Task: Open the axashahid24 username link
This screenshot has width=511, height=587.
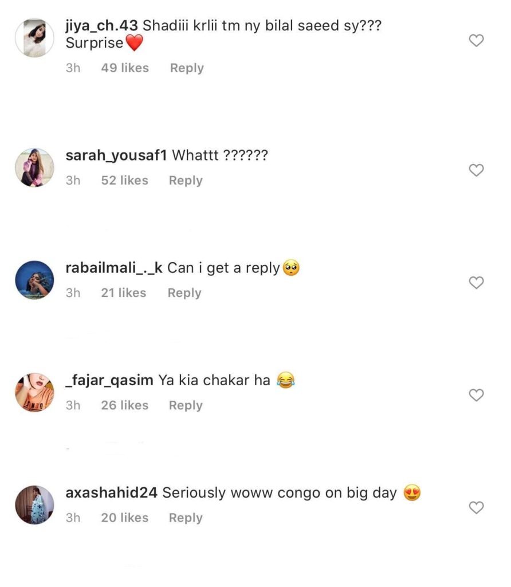Action: 112,492
